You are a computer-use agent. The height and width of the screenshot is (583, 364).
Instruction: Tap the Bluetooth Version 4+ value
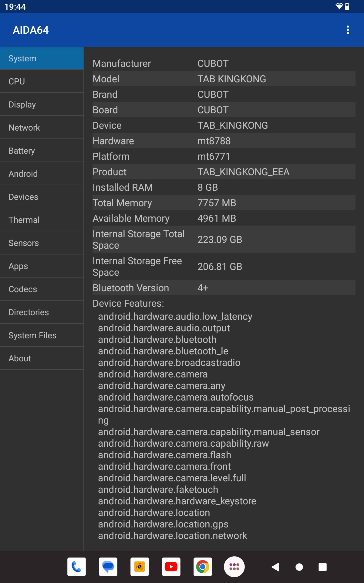(203, 288)
